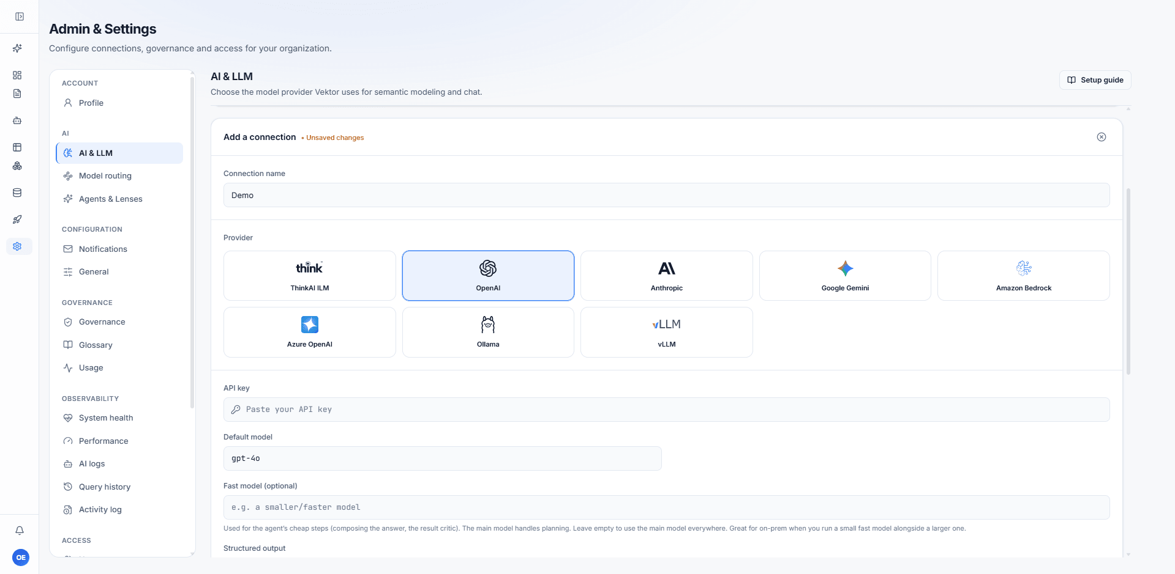1175x574 pixels.
Task: Open the stacked cubes icon in left rail
Action: 17,166
